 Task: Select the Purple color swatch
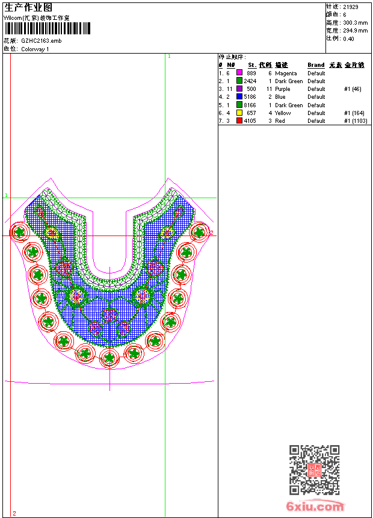pyautogui.click(x=239, y=89)
